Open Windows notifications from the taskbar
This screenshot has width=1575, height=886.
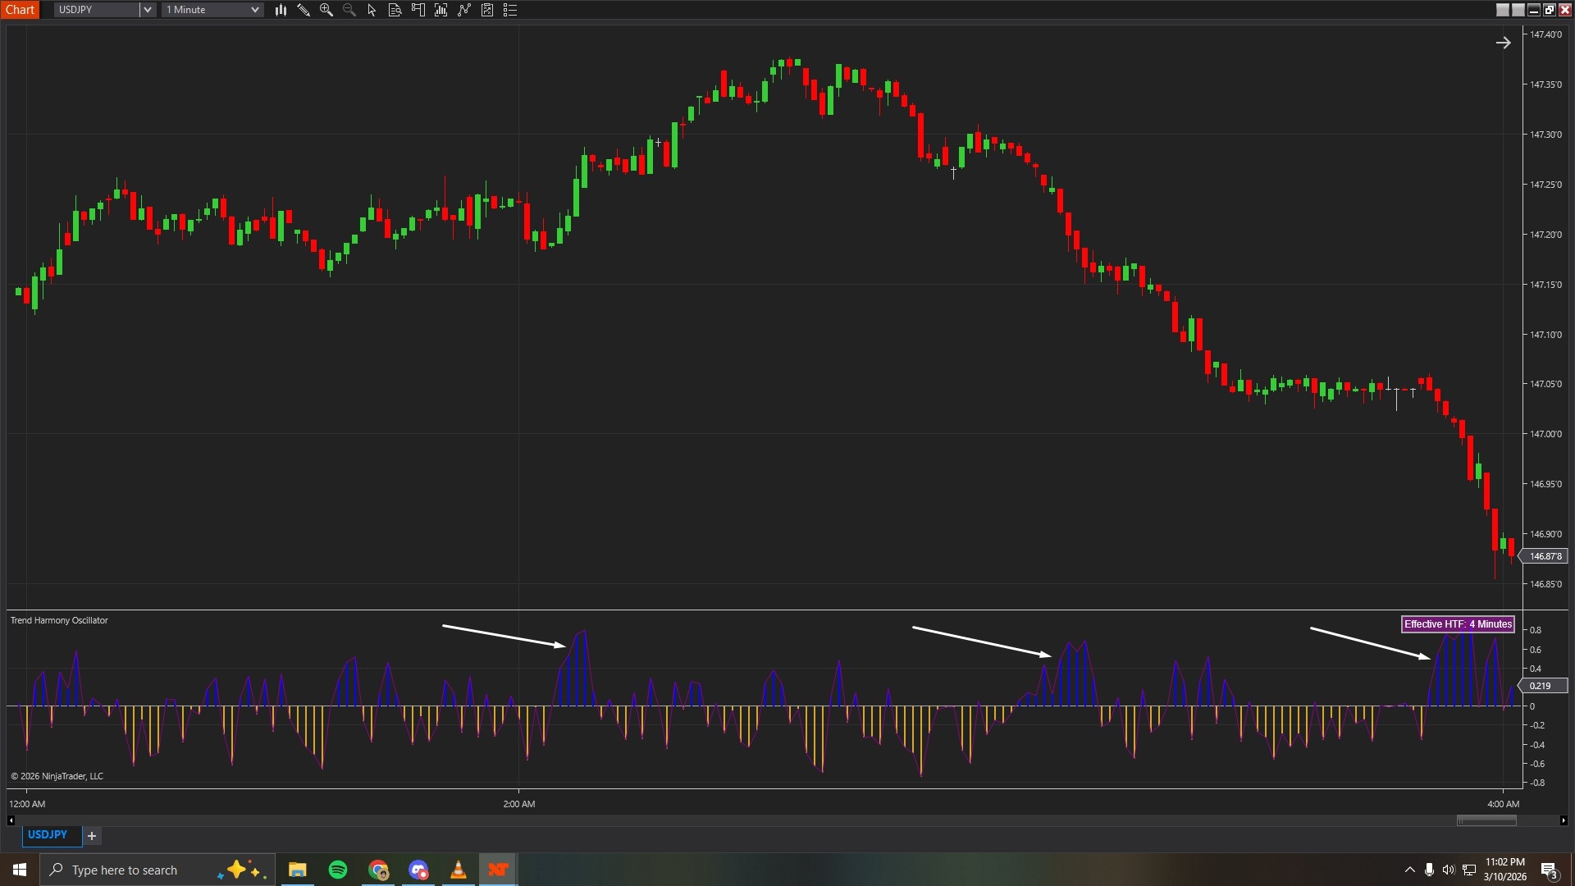coord(1550,870)
